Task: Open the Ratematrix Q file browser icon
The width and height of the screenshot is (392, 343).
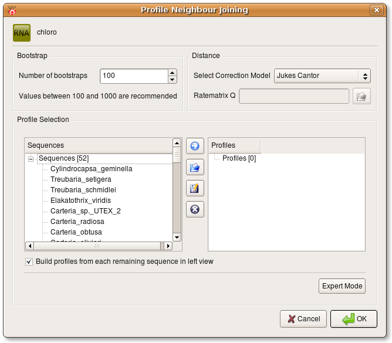Action: pyautogui.click(x=361, y=96)
